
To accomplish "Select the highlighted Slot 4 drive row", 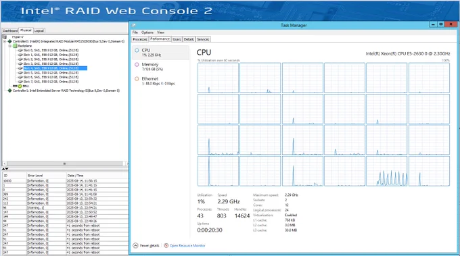I will point(55,68).
